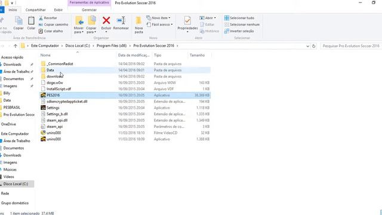
Task: Sort by the Tipo column header
Action: (158, 56)
